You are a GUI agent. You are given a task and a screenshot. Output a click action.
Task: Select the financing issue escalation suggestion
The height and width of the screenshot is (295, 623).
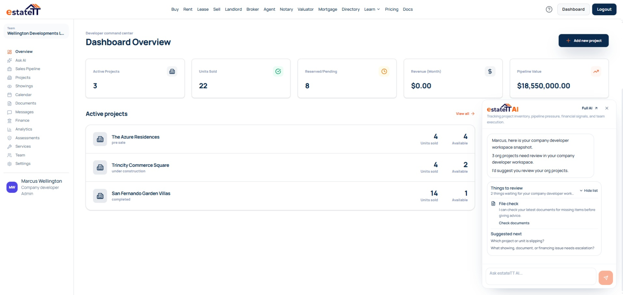coord(542,248)
